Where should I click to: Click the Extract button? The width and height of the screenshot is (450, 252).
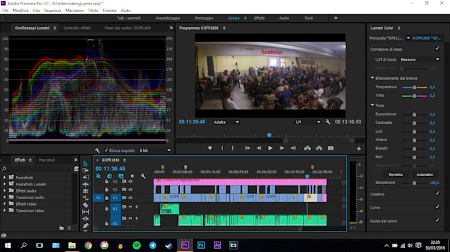tap(319, 148)
